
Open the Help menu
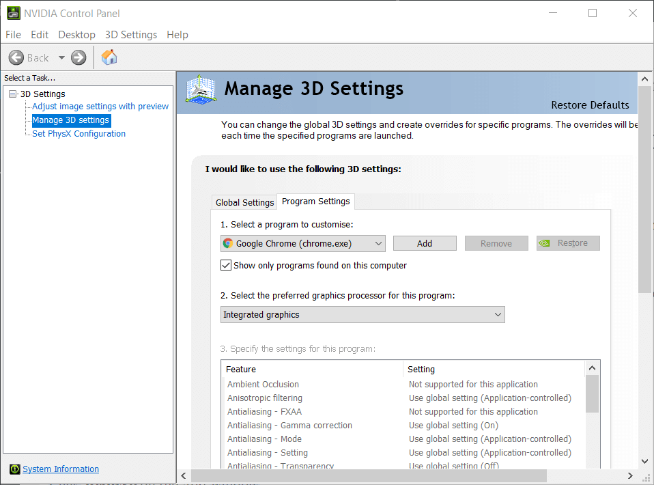[x=177, y=35]
